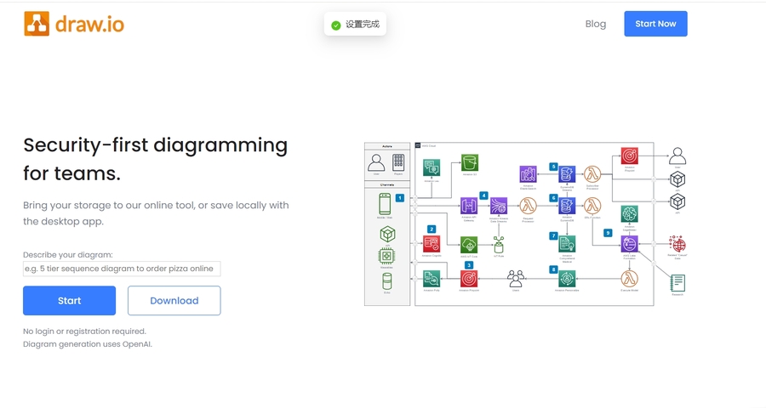Click the draw.io logo

tap(74, 24)
